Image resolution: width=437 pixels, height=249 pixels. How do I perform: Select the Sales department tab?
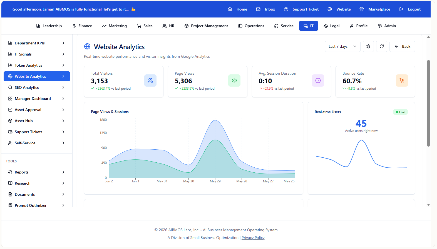click(145, 26)
